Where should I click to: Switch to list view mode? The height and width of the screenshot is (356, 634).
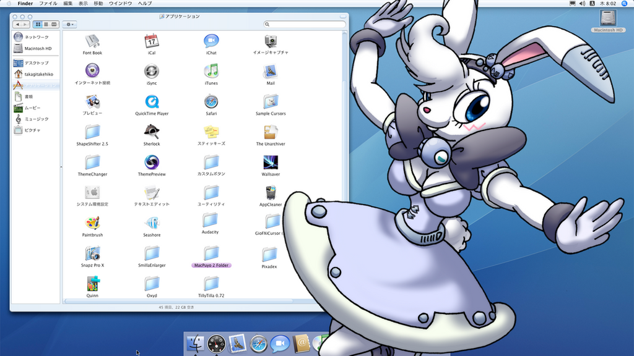click(x=46, y=24)
